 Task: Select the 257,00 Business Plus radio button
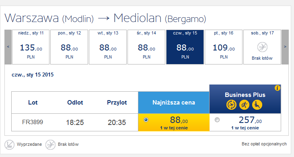(217, 120)
